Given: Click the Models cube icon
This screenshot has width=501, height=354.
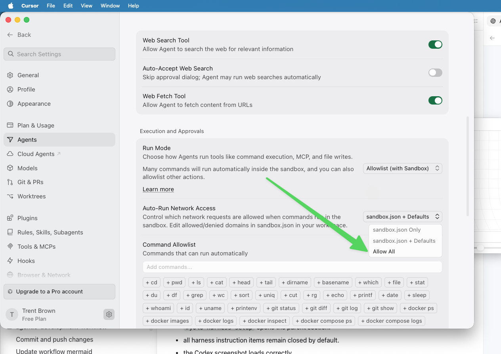Looking at the screenshot, I should [10, 168].
